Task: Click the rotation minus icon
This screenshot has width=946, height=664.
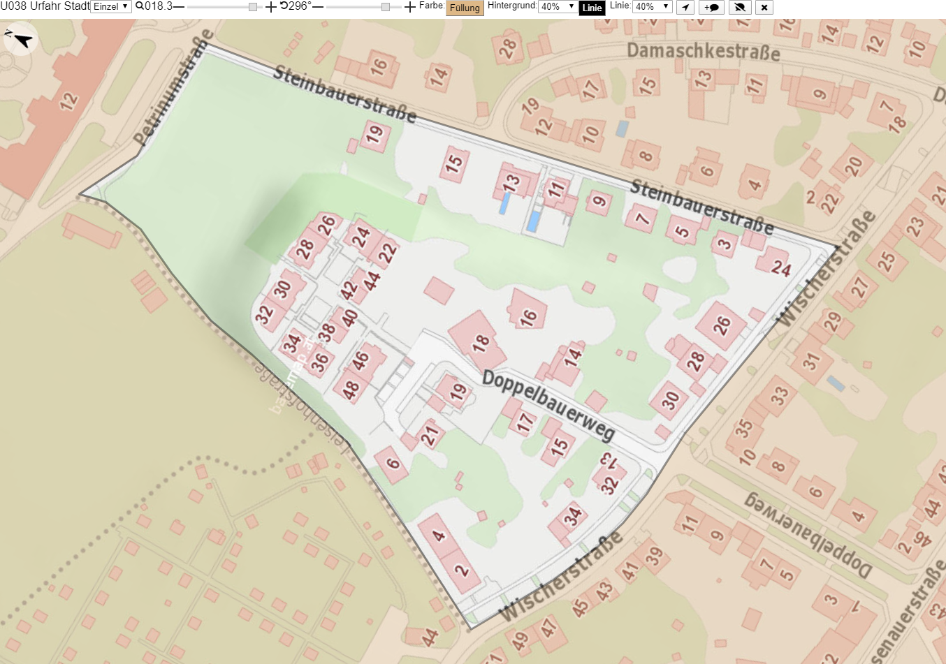Action: pyautogui.click(x=318, y=7)
